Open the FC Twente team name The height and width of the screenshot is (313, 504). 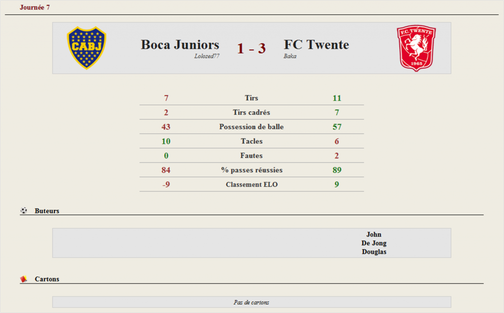[316, 45]
